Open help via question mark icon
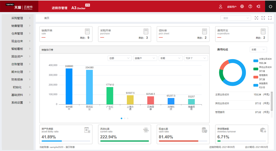 [250, 7]
